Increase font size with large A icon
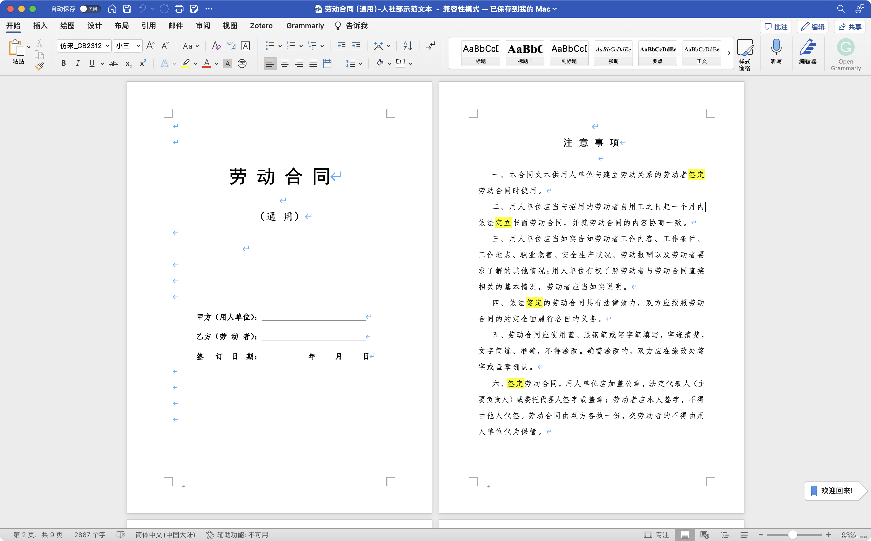This screenshot has height=541, width=871. point(151,45)
